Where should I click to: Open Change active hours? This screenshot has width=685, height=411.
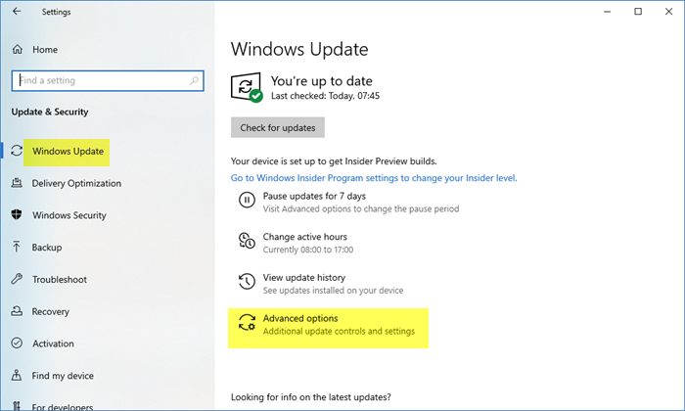click(305, 237)
